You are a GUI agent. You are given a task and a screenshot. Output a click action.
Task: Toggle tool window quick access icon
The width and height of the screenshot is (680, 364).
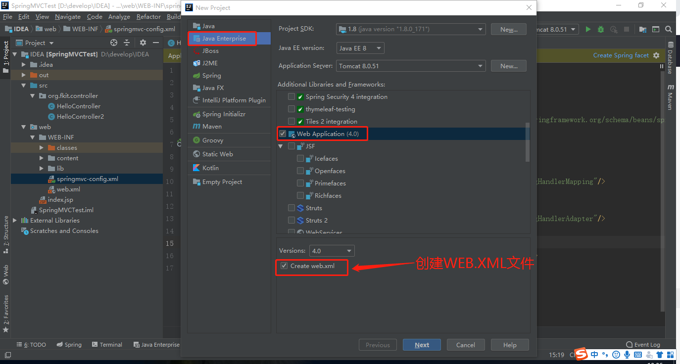click(x=7, y=355)
